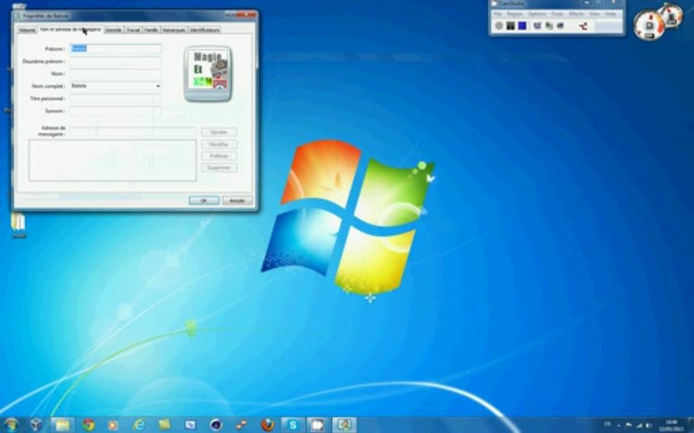Open CamStudio's View menu
This screenshot has width=694, height=433.
[x=595, y=14]
